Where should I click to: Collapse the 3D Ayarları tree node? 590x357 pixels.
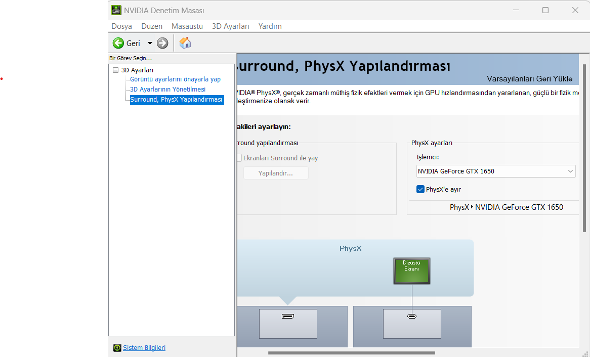coord(116,70)
